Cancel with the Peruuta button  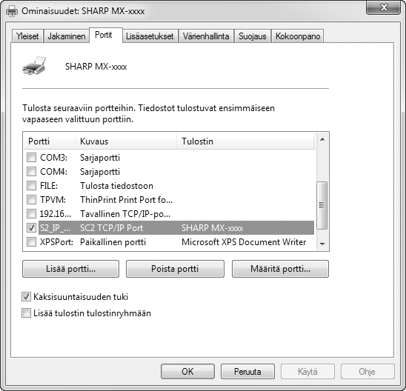pyautogui.click(x=247, y=372)
